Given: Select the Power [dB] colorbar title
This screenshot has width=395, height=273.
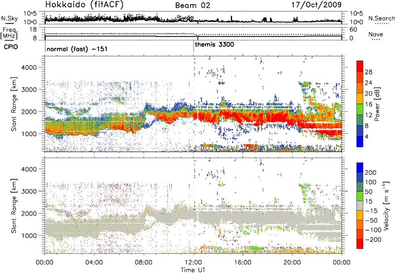Looking at the screenshot, I should (x=377, y=104).
